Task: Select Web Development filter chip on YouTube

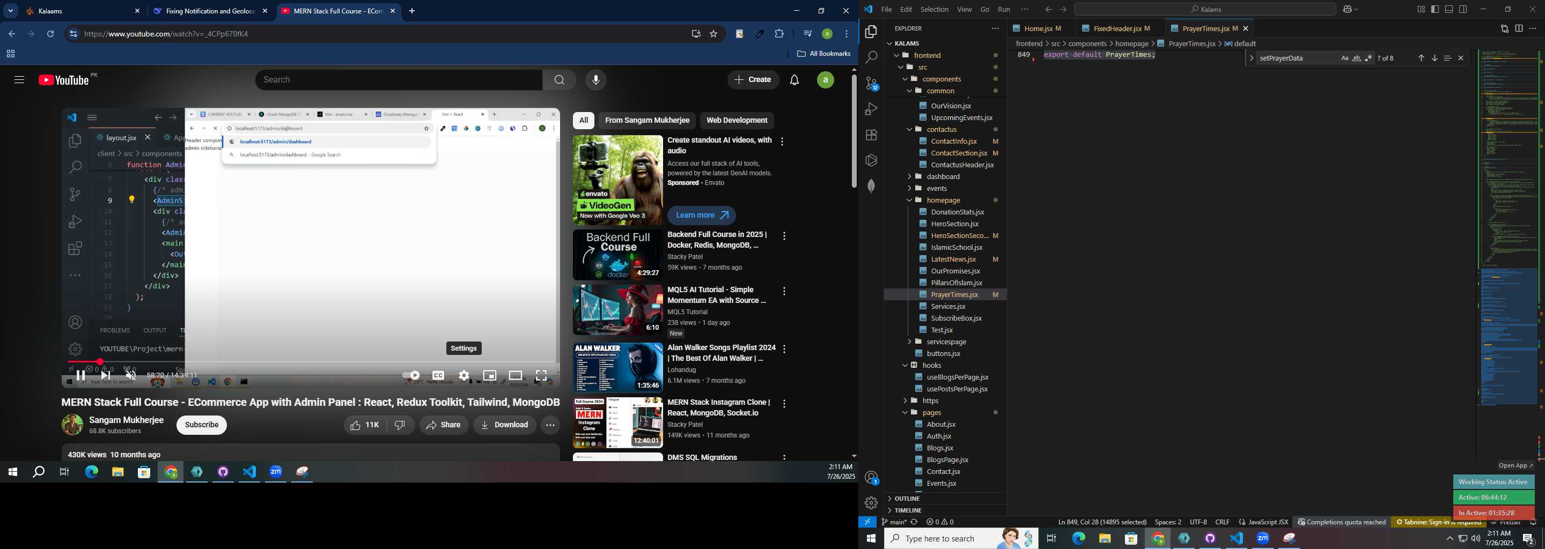Action: pyautogui.click(x=737, y=121)
